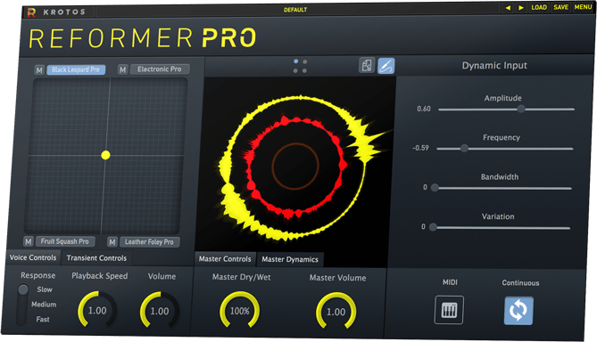
Task: Toggle the MIDI keyboard icon
Action: (449, 310)
